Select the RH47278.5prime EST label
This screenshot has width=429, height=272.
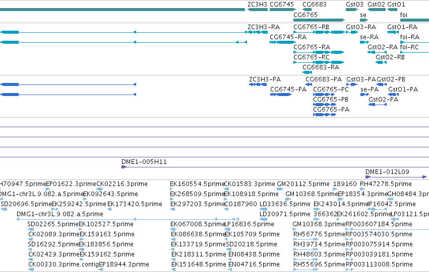click(x=386, y=184)
